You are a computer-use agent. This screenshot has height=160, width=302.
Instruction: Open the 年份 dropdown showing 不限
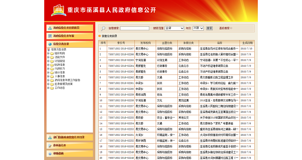coord(198,28)
